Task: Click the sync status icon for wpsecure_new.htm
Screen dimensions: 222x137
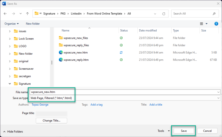Action: [x=122, y=52]
